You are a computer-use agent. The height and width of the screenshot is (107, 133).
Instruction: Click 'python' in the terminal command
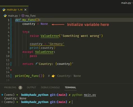tap(77, 95)
